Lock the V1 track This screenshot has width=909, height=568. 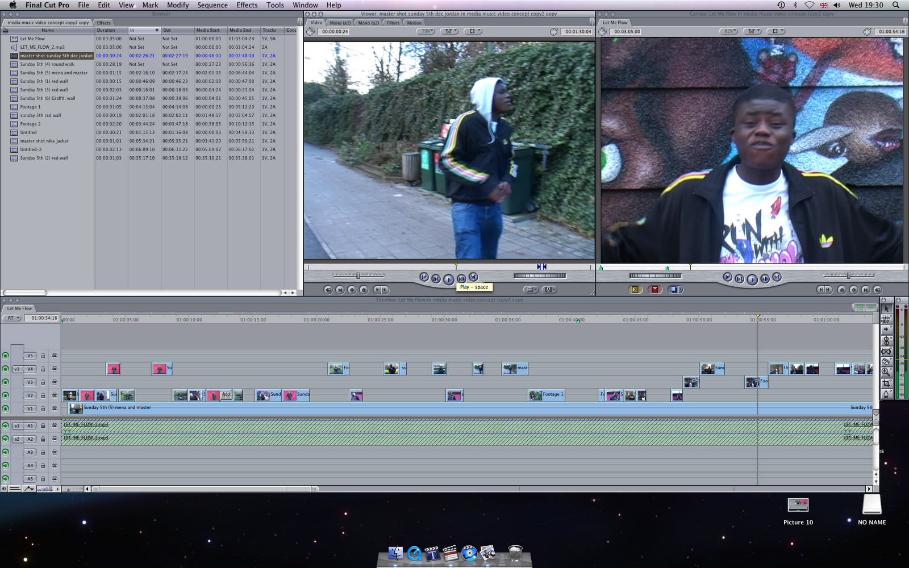[43, 408]
